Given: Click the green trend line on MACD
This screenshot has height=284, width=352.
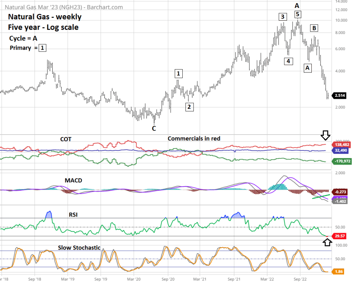Looking at the screenshot, I should click(321, 197).
